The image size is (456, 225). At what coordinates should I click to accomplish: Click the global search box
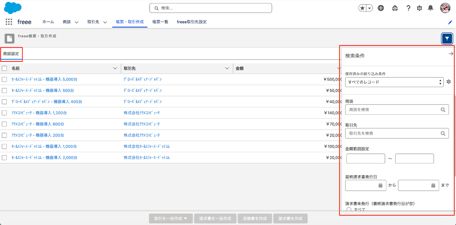211,8
